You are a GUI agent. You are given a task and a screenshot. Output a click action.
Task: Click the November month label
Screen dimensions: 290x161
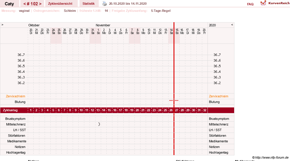103,25
